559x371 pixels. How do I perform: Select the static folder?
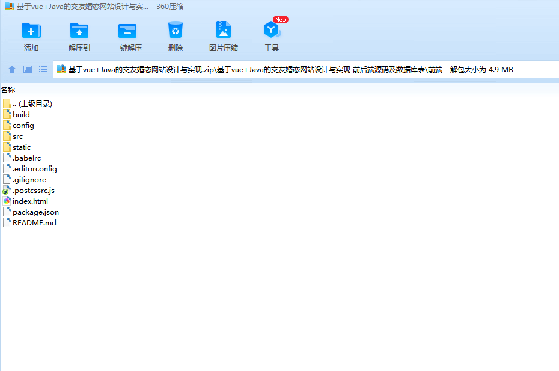[17, 147]
